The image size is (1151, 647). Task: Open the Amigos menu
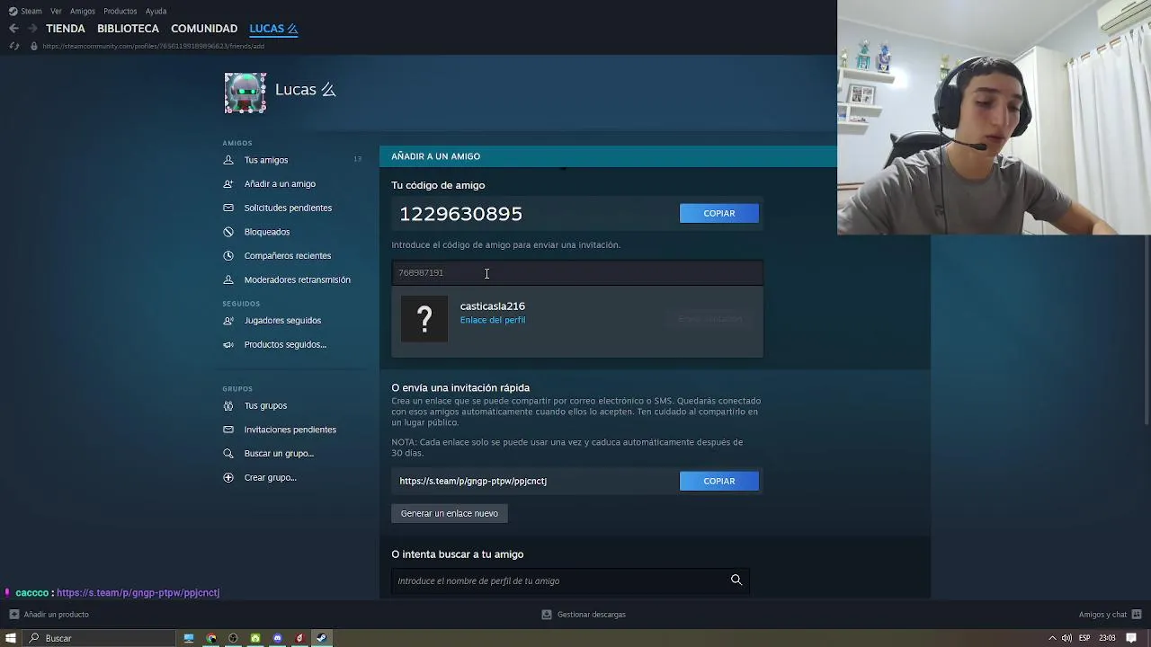point(83,11)
